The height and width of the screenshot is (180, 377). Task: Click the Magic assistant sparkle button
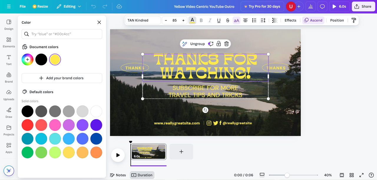pyautogui.click(x=9, y=171)
